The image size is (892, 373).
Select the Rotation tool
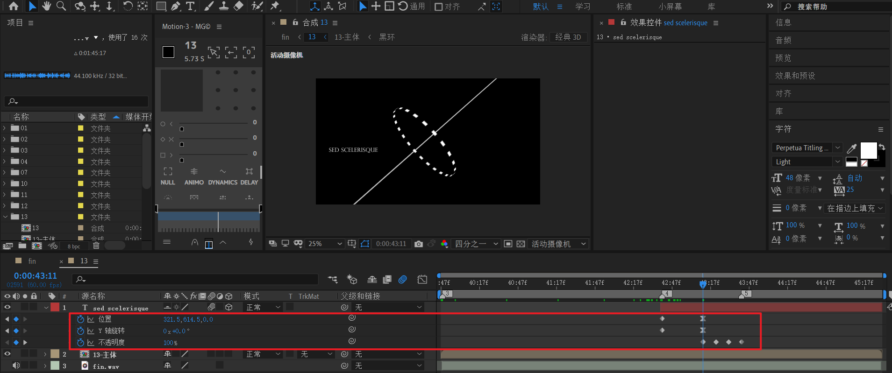pos(128,6)
